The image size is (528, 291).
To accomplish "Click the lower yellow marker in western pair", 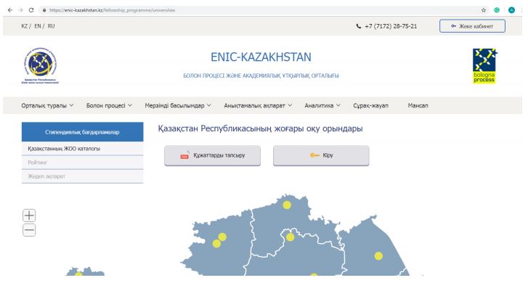I will click(x=216, y=244).
